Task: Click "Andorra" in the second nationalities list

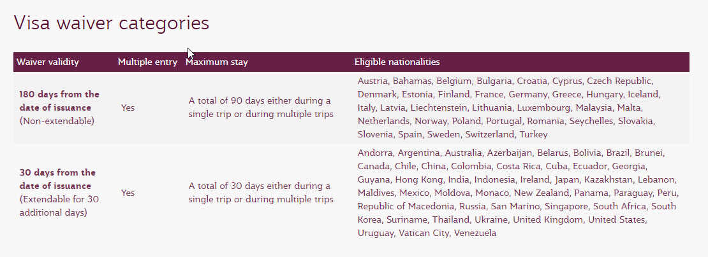Action: [375, 153]
